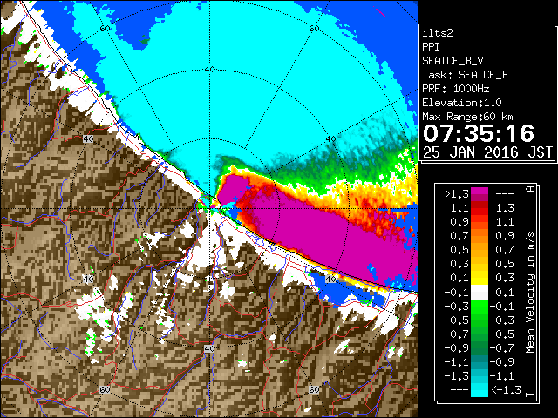
Task: Click the radar site at the range-ring center
Action: tap(210, 209)
